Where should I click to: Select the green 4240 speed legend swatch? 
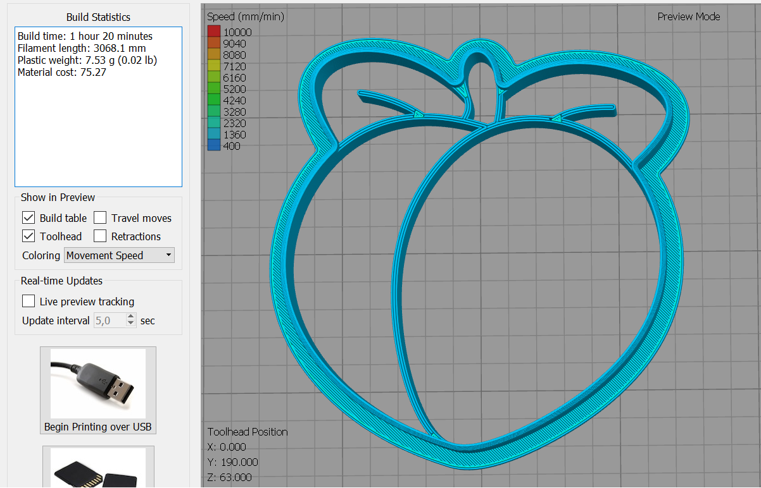[x=214, y=101]
